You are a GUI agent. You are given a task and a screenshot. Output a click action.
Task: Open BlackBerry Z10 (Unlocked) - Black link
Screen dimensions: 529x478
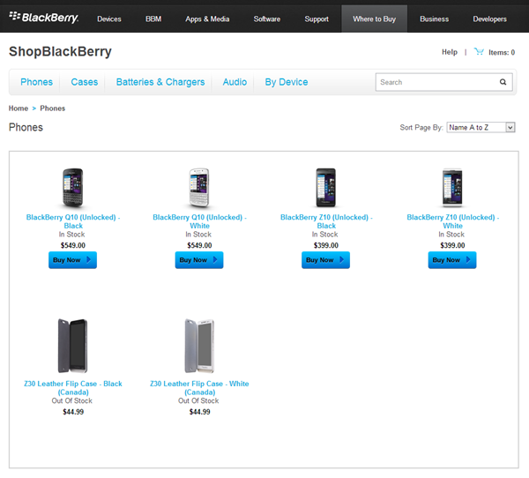[x=326, y=221]
